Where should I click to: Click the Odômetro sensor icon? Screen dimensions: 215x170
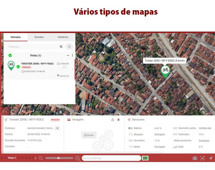(175, 128)
